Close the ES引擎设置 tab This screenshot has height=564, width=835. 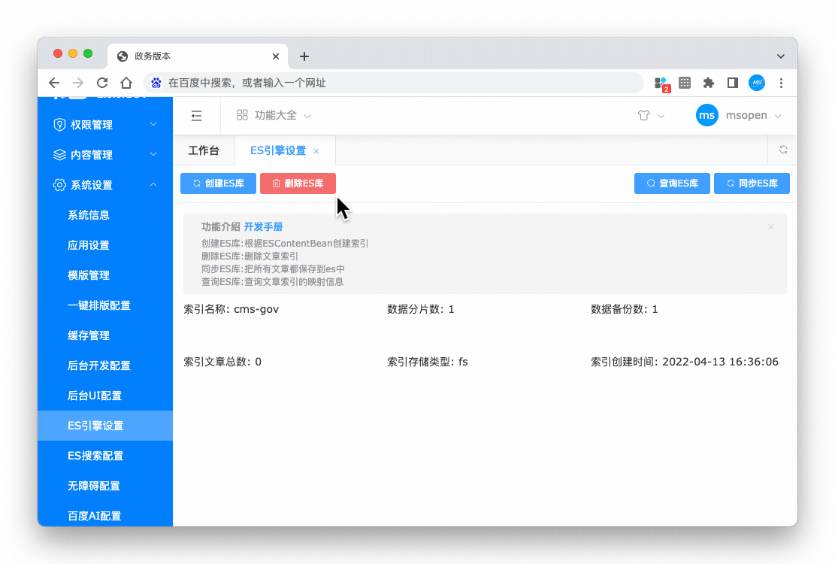(x=316, y=151)
